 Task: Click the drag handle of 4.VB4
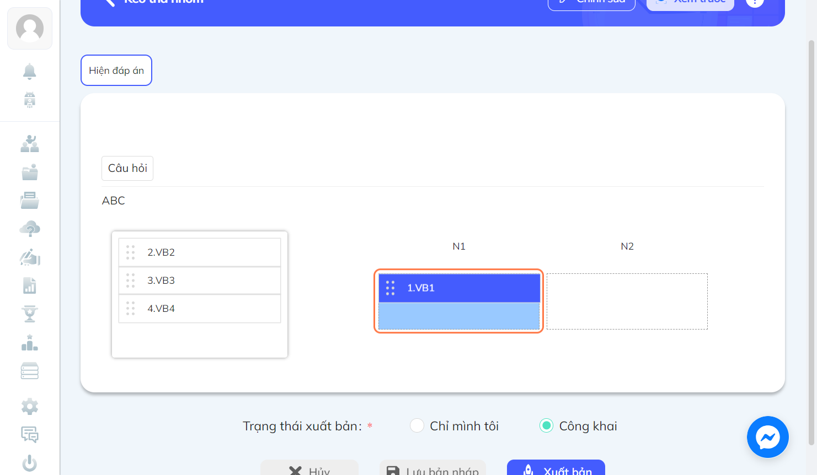(131, 309)
